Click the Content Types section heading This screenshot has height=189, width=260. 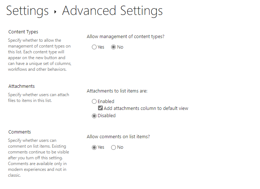[23, 32]
